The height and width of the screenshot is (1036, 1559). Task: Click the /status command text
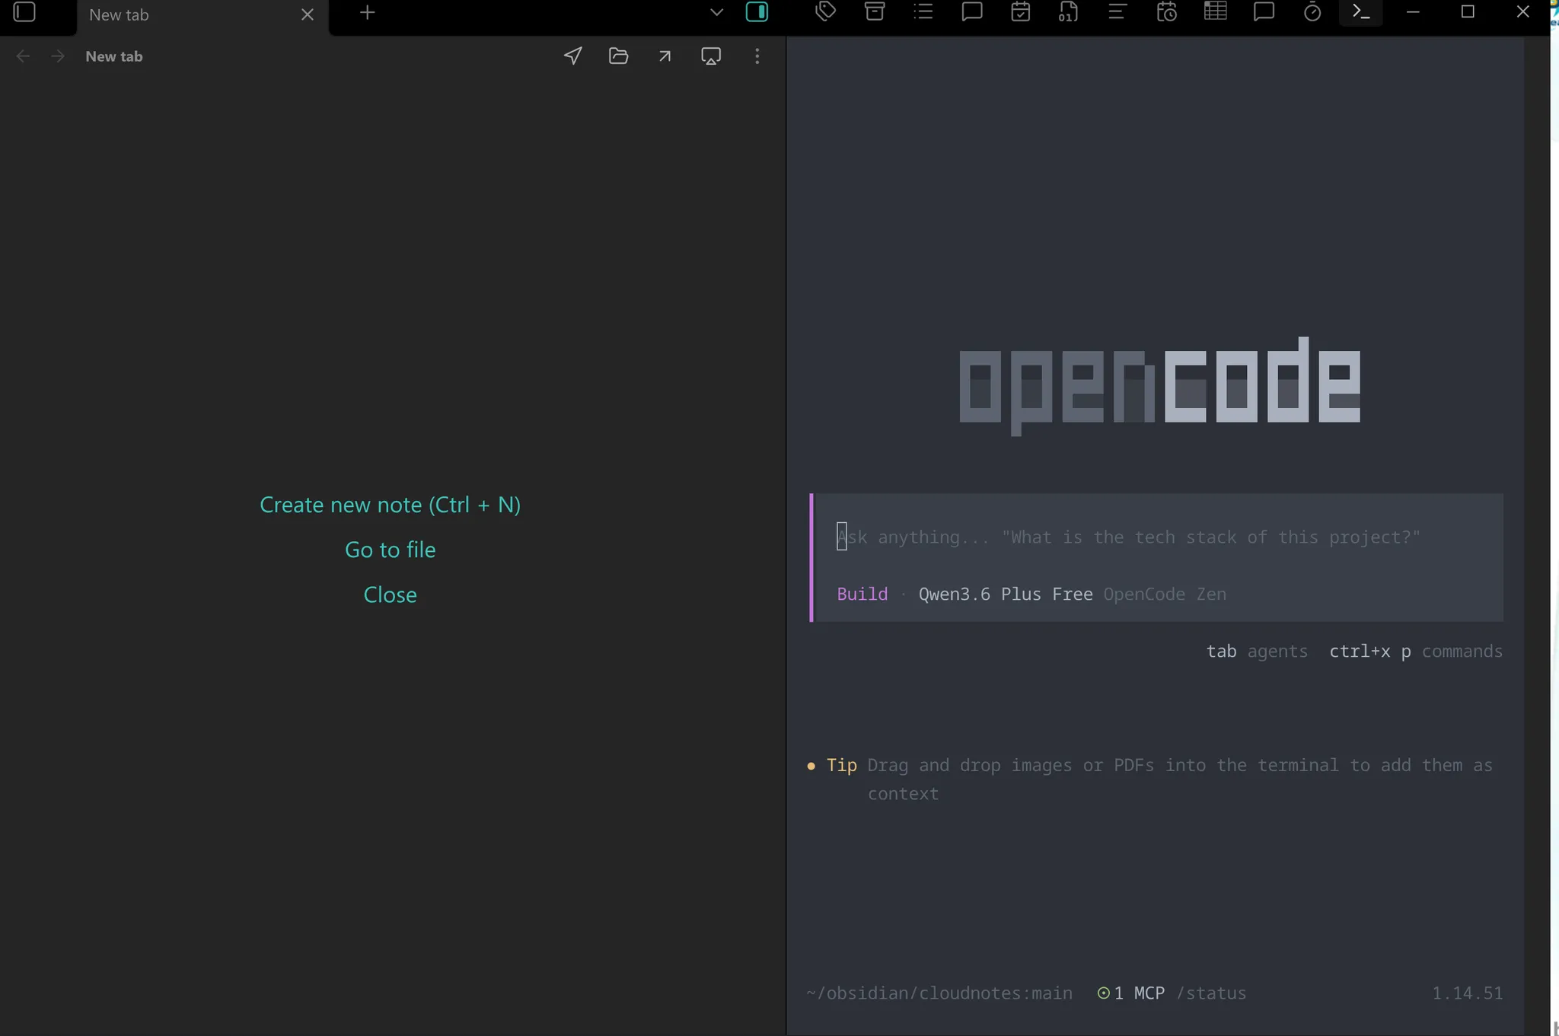pyautogui.click(x=1211, y=993)
